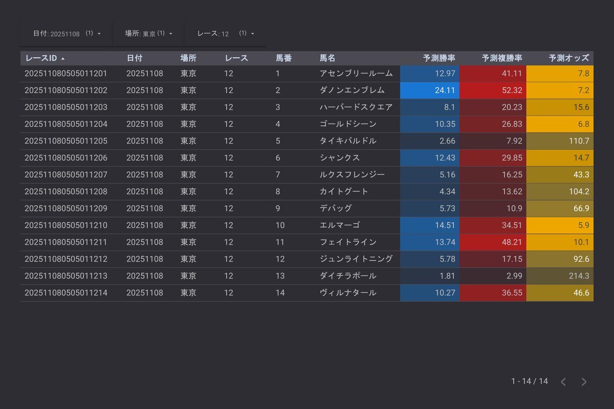Viewport: 614px width, 409px height.
Task: Select horse name エルマーゴ
Action: [x=340, y=225]
